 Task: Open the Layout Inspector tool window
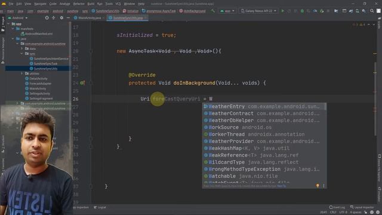pos(362,207)
